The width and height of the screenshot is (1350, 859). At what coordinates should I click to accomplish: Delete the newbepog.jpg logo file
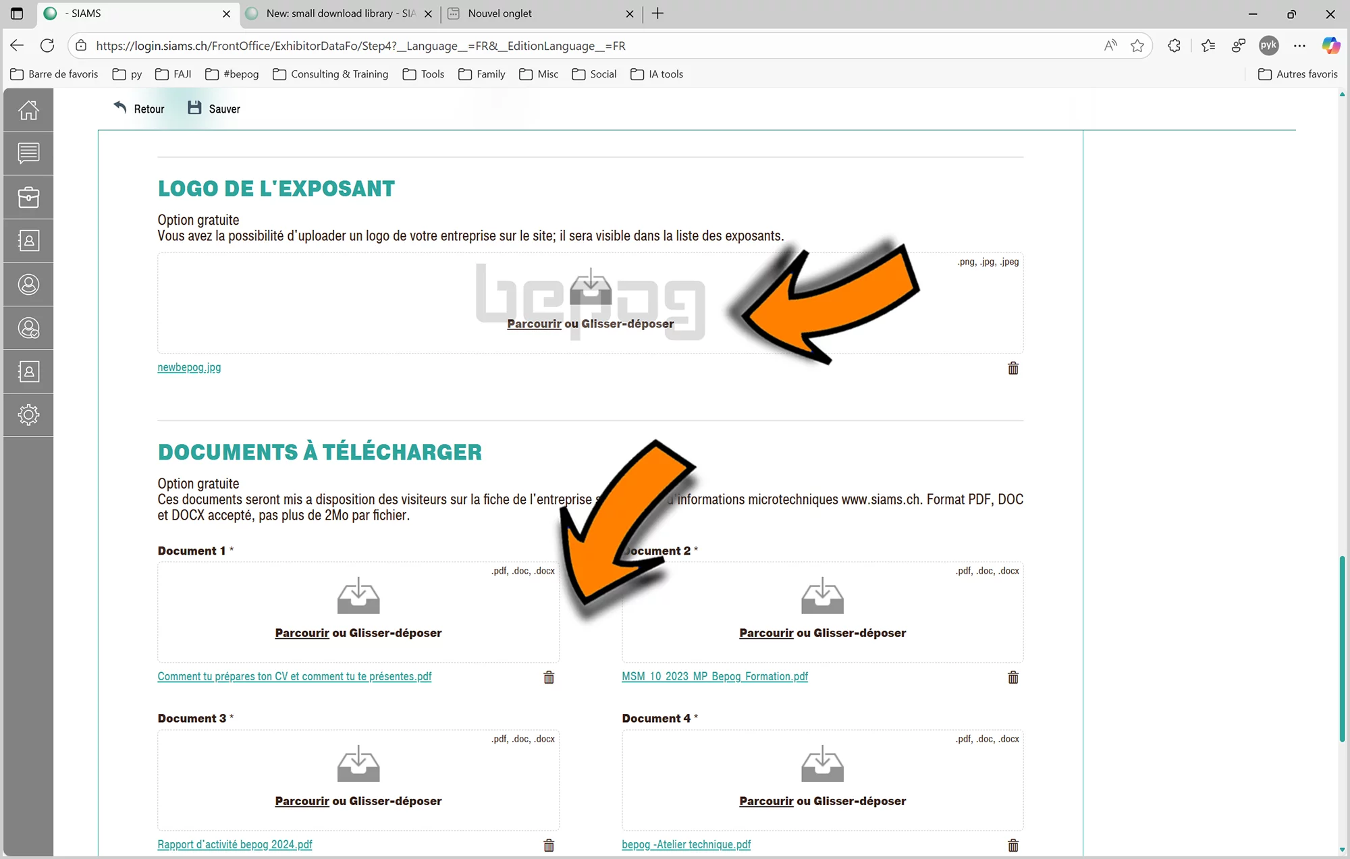[1013, 368]
